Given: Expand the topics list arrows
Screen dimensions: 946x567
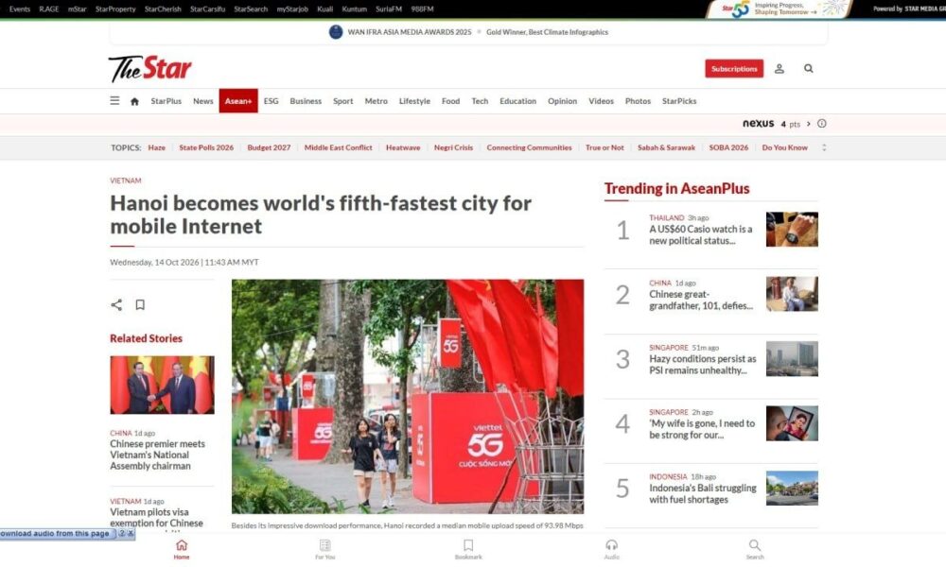Looking at the screenshot, I should [824, 147].
